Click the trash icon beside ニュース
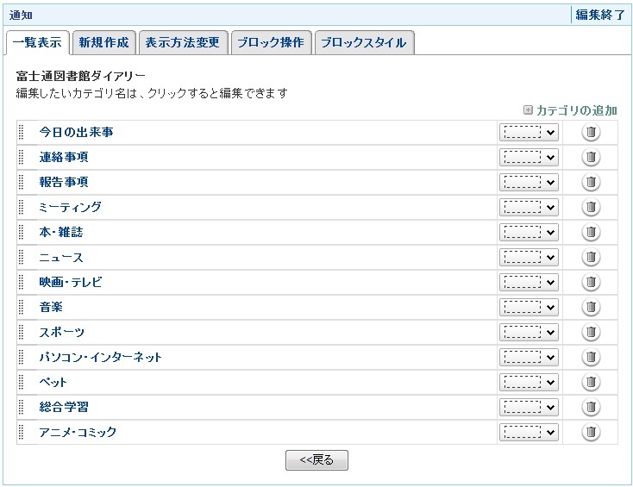This screenshot has height=487, width=633. point(591,257)
